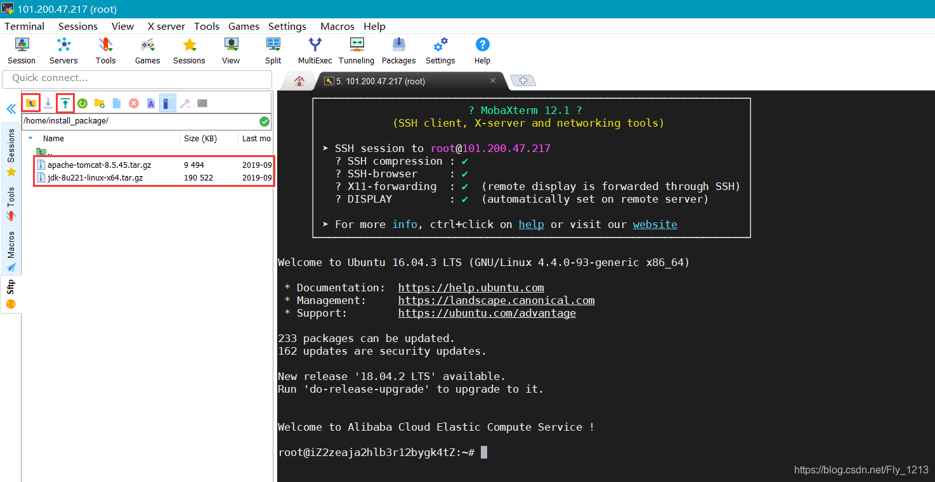The image size is (935, 482).
Task: Open the Settings menu
Action: pos(287,26)
